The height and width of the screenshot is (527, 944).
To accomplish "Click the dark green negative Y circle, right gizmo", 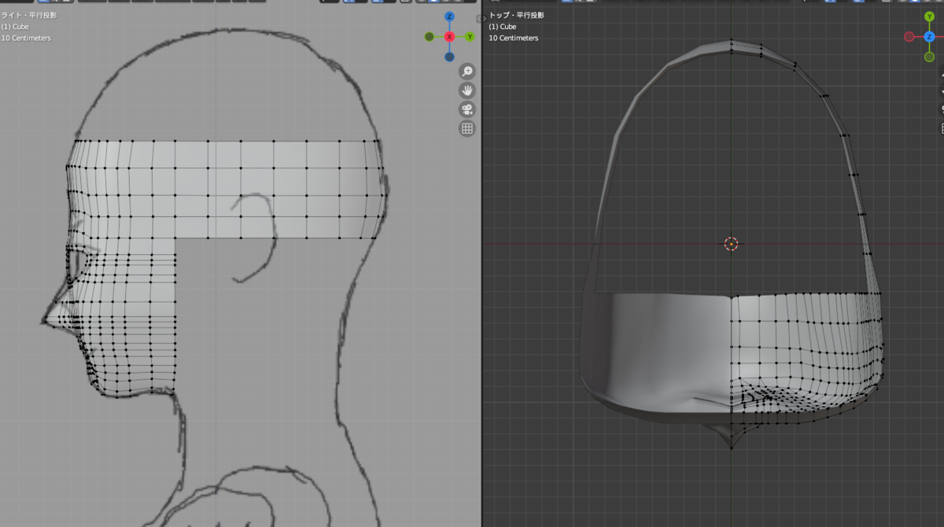I will [x=929, y=57].
